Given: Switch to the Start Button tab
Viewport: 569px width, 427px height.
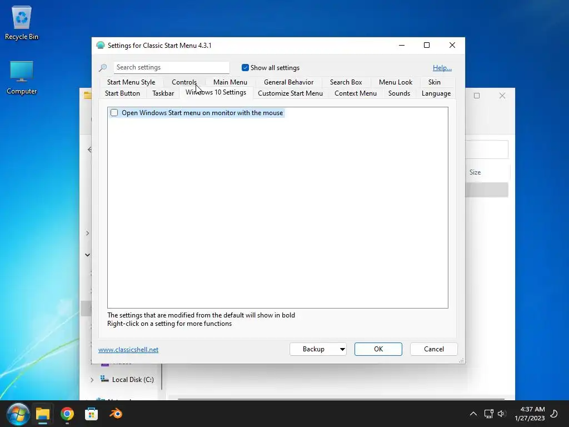Looking at the screenshot, I should 122,93.
